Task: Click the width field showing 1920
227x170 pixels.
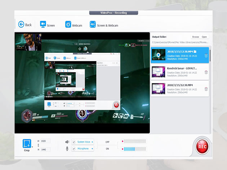Action: pos(46,141)
